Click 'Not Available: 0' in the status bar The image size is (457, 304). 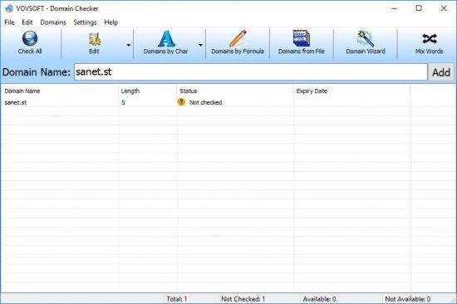click(x=407, y=299)
